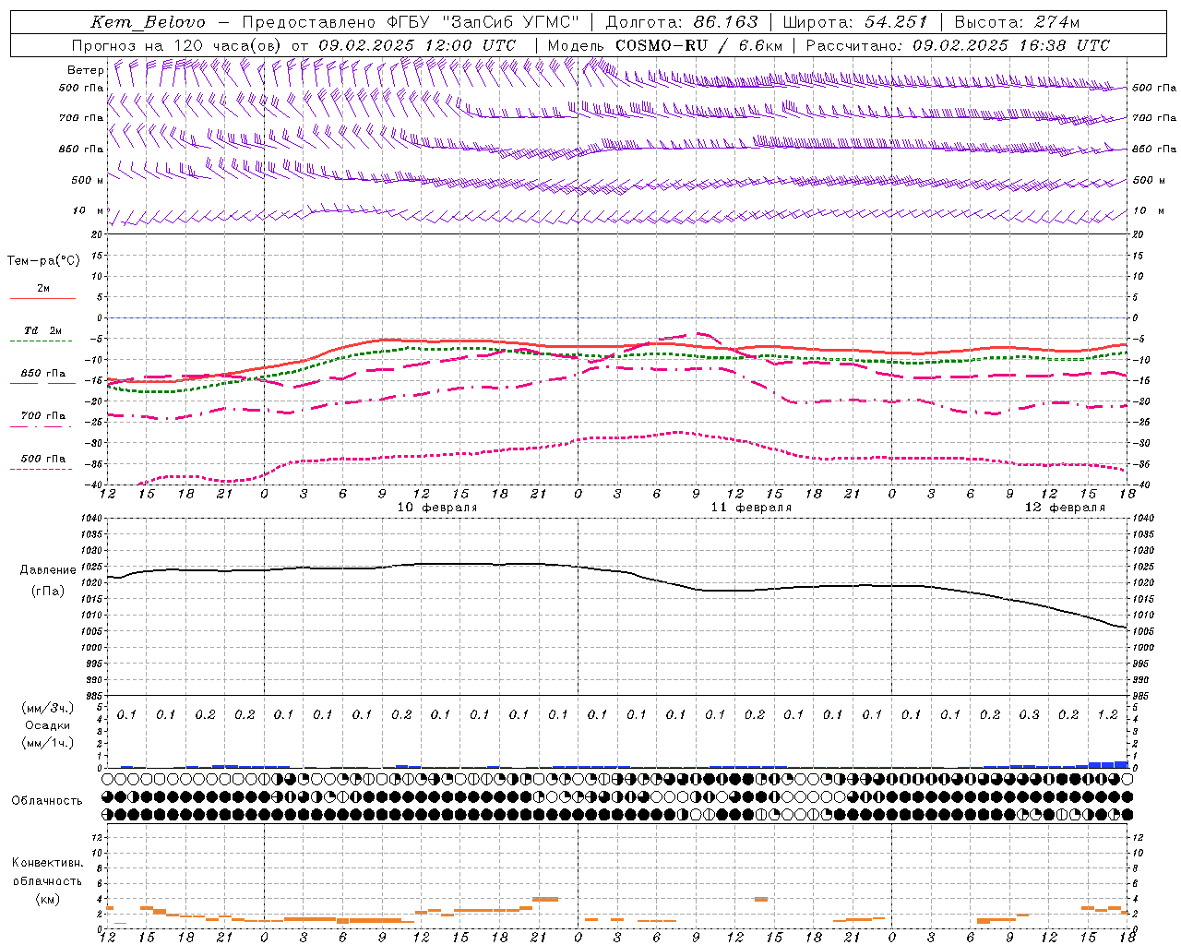Viewport: 1181px width, 945px height.
Task: Click the '1.2' precipitation value
Action: (x=1107, y=715)
